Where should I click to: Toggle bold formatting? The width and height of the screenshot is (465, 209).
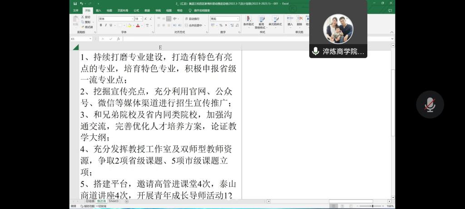[100, 25]
